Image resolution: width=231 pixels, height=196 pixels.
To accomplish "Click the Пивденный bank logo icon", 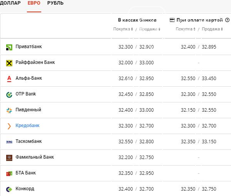I will pos(9,111).
